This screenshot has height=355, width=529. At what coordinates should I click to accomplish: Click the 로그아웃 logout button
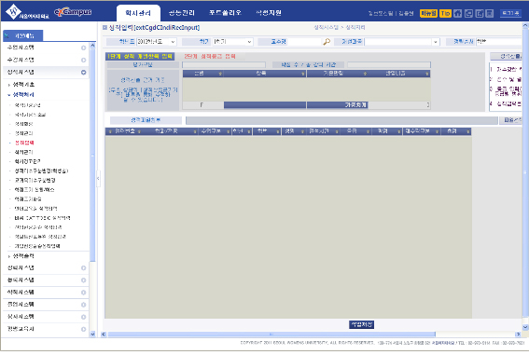tap(510, 13)
